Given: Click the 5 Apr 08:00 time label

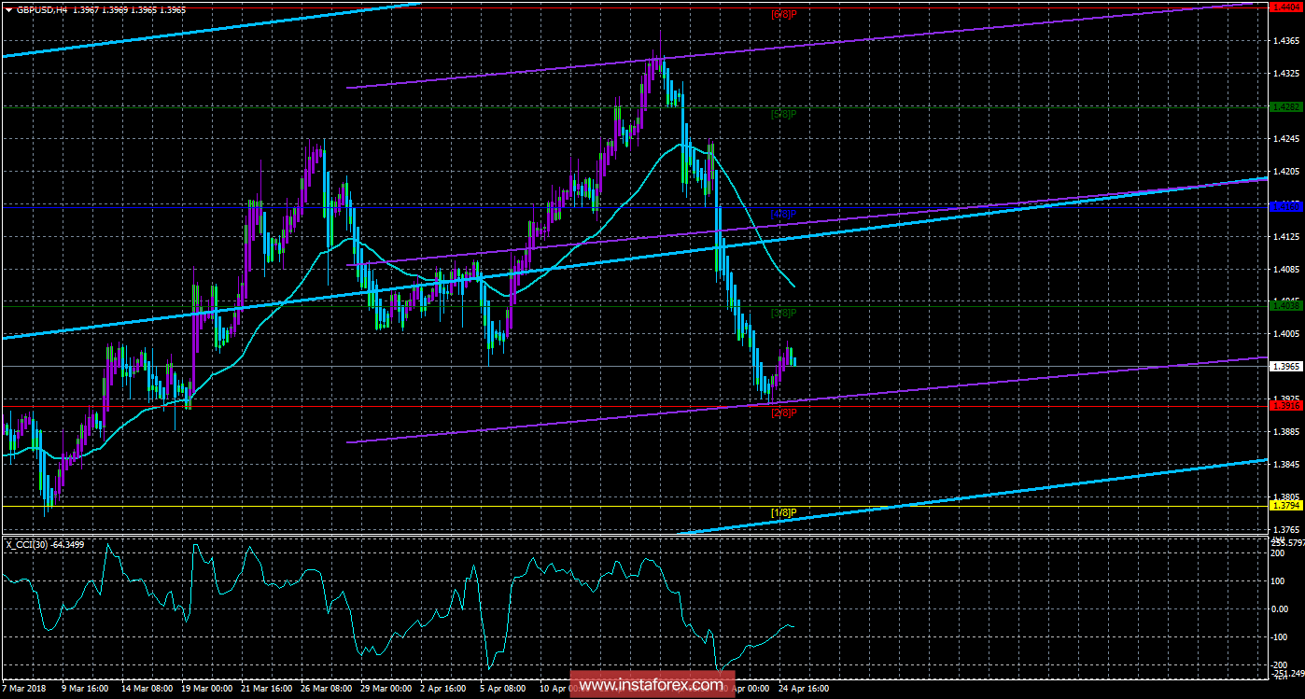Looking at the screenshot, I should coord(504,690).
